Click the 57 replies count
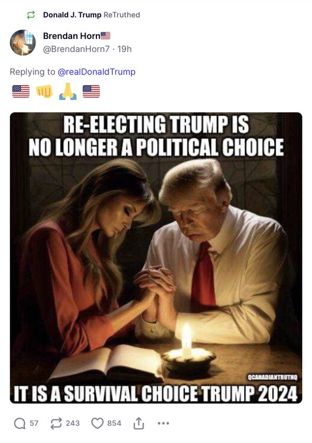The width and height of the screenshot is (312, 443). (x=34, y=424)
